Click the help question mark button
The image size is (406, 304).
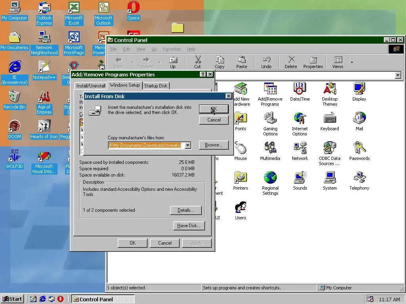pyautogui.click(x=203, y=74)
